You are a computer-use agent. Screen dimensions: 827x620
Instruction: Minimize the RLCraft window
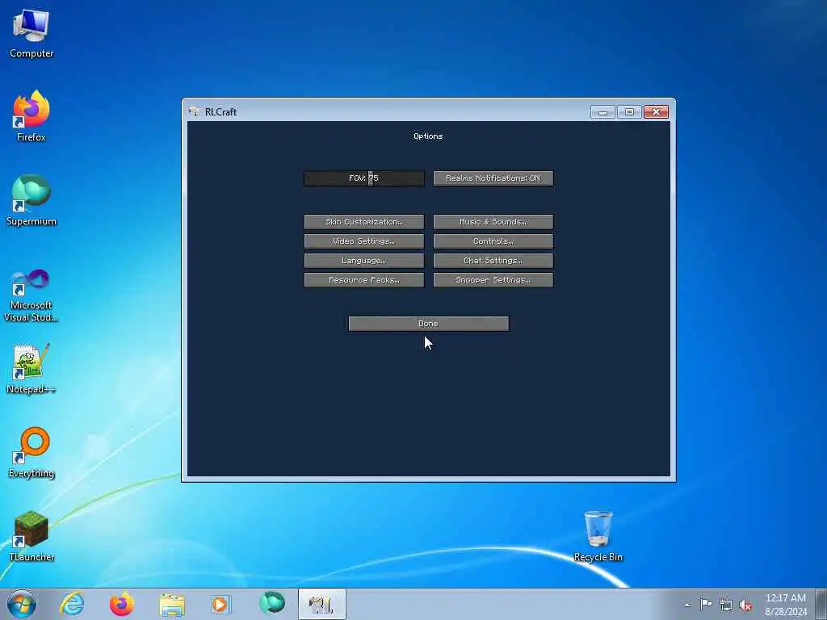click(602, 111)
